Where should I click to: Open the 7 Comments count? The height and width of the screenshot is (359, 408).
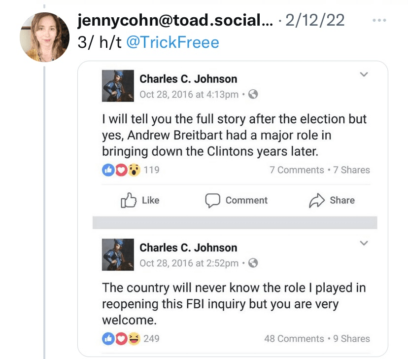pyautogui.click(x=297, y=170)
